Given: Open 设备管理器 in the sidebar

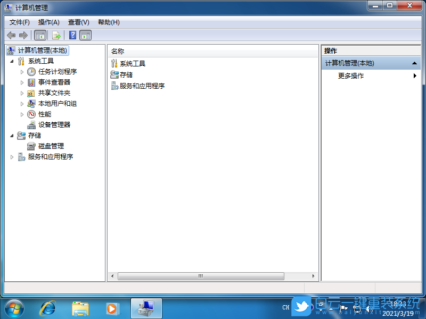Looking at the screenshot, I should (x=55, y=124).
